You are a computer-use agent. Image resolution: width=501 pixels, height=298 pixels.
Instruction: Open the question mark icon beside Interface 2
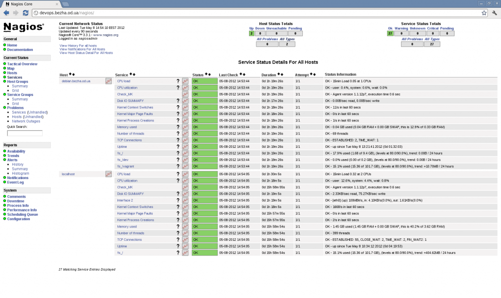(x=178, y=200)
